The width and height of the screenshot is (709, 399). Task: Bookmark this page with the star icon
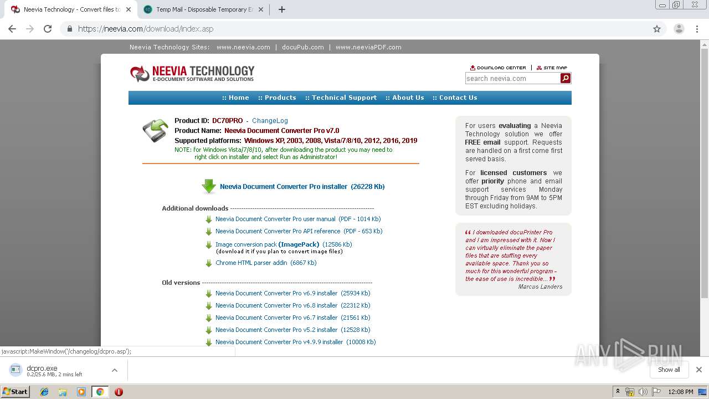(657, 29)
